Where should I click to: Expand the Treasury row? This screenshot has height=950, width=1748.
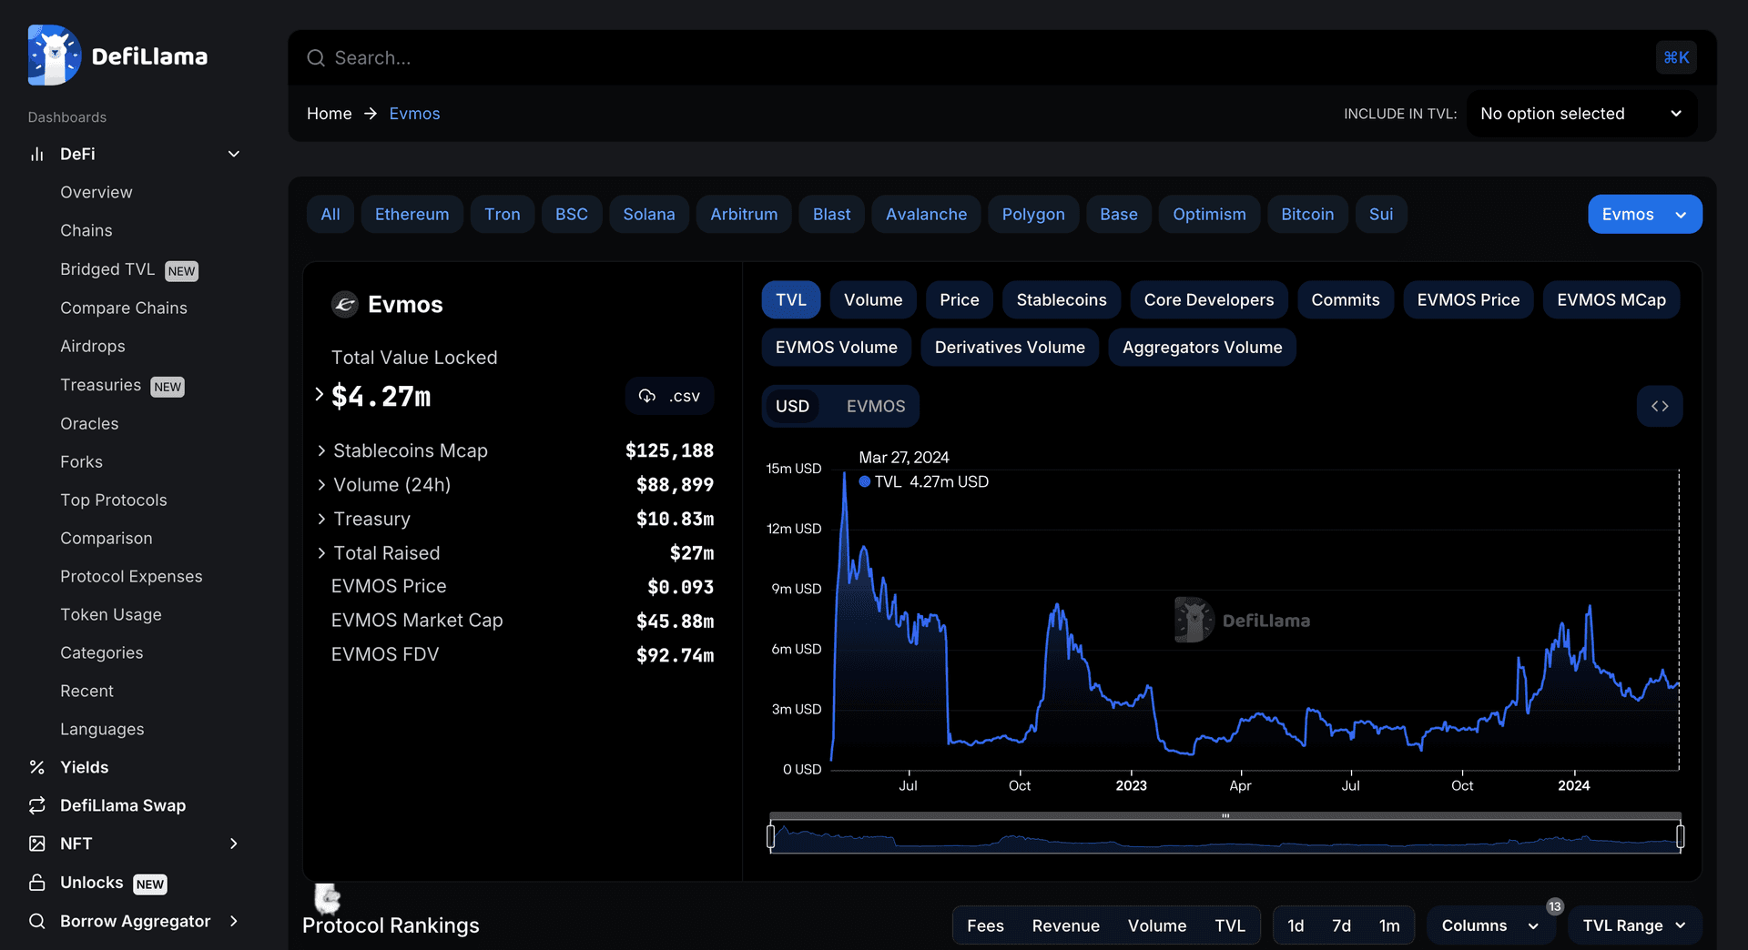(x=321, y=519)
